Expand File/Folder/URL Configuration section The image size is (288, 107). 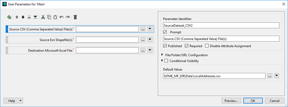click(x=162, y=55)
